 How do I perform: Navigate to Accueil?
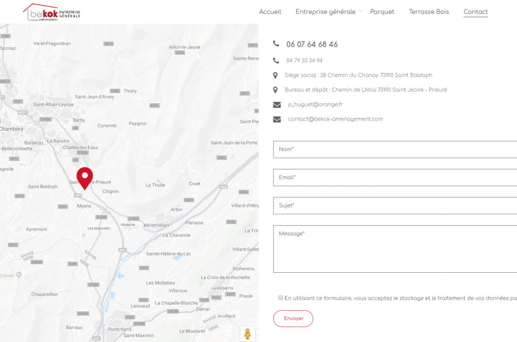(x=270, y=12)
